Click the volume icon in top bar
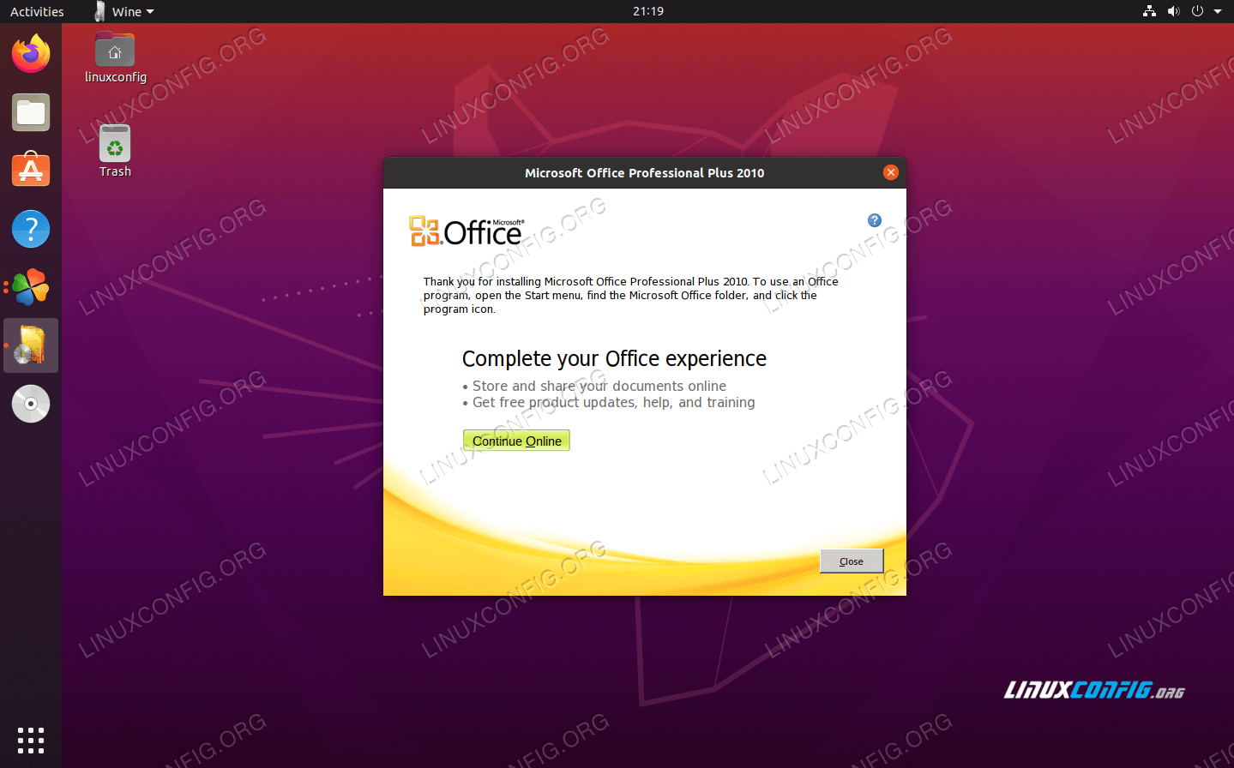The height and width of the screenshot is (768, 1234). [1173, 11]
